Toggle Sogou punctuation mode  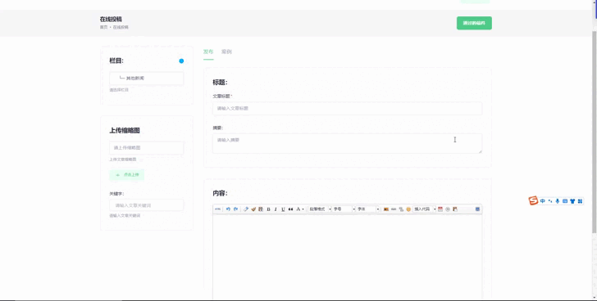pos(550,201)
